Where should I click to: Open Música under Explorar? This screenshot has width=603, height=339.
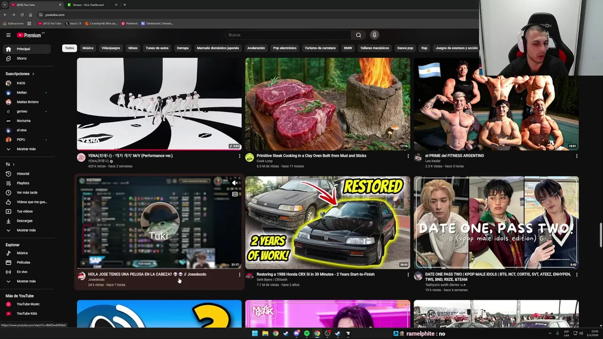26,253
